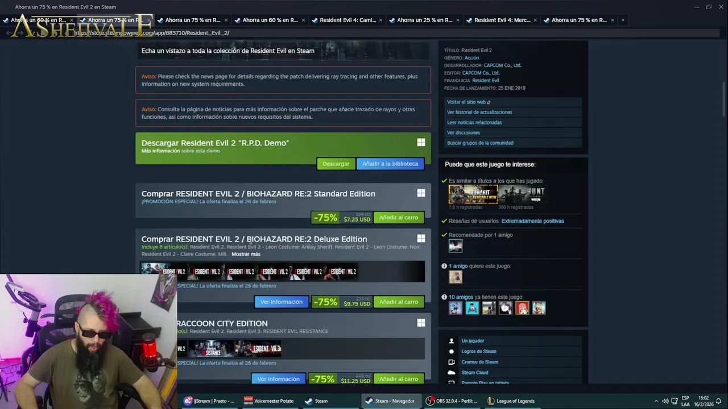Open the "Resident Evil" franchise link
Screen dimensions: 728x409
(485, 81)
